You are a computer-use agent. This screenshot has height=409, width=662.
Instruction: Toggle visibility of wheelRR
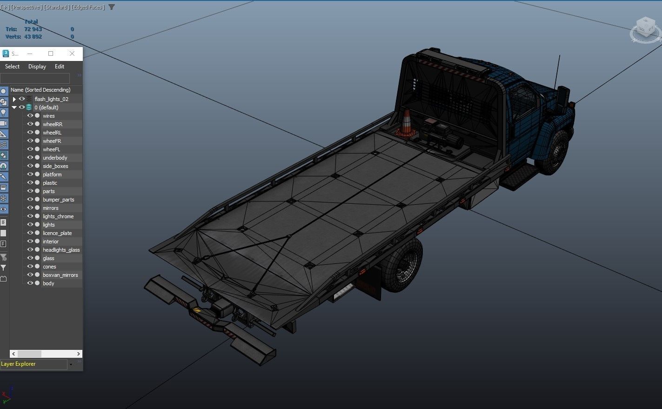(30, 124)
